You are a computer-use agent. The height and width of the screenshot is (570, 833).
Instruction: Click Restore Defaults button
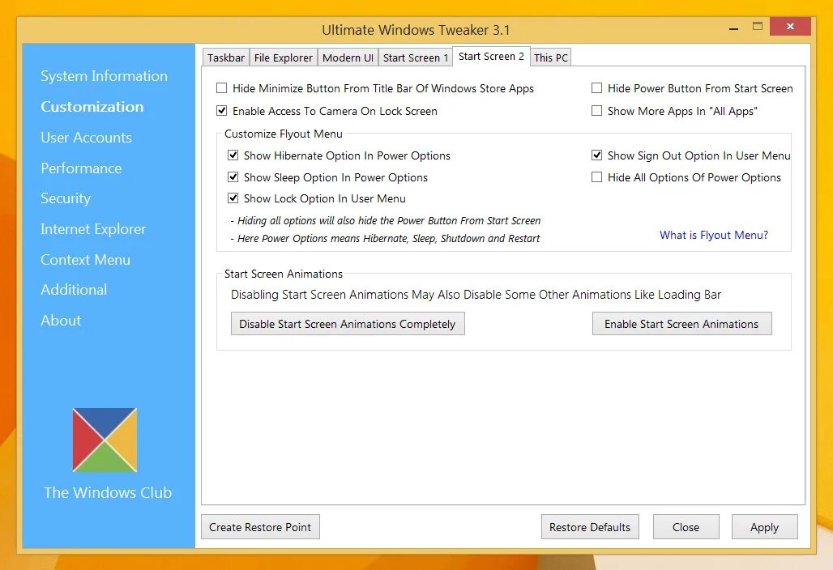coord(590,527)
